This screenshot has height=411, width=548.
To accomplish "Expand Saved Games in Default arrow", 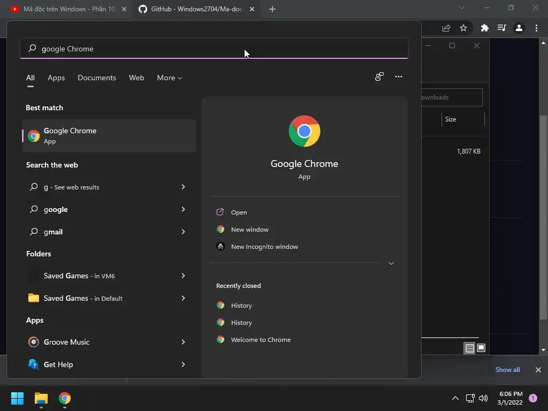I will coord(183,298).
